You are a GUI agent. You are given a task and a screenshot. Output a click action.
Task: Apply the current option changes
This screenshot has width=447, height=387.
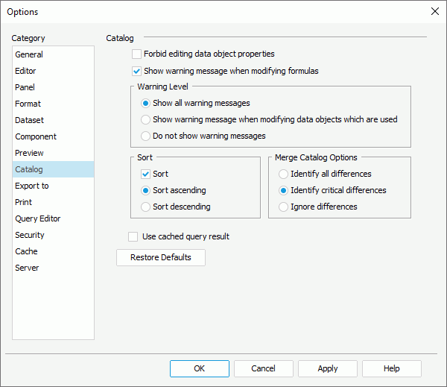[x=328, y=369]
